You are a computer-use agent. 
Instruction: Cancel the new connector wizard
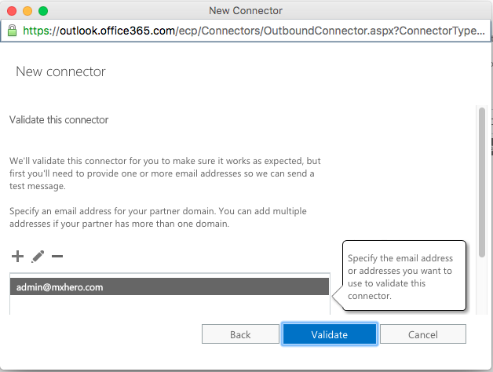tap(423, 334)
